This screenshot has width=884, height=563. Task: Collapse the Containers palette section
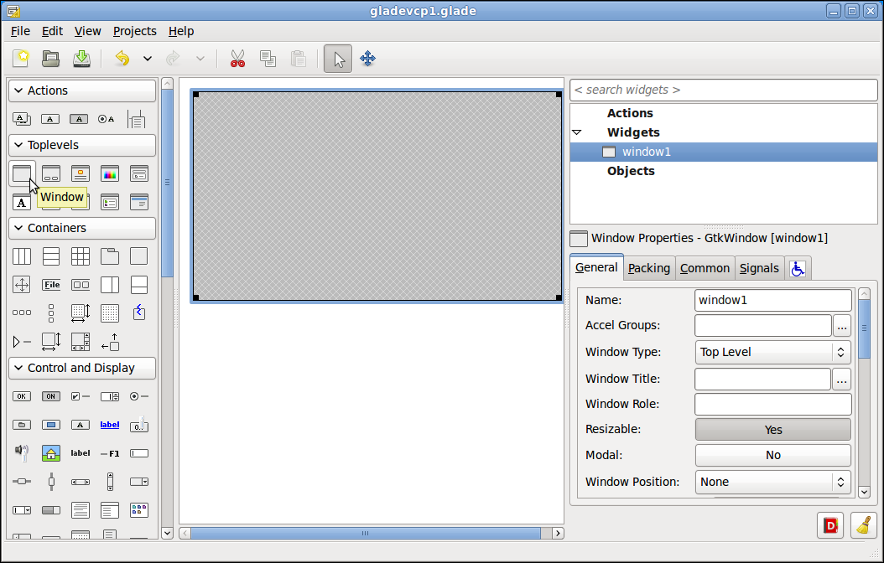point(82,228)
